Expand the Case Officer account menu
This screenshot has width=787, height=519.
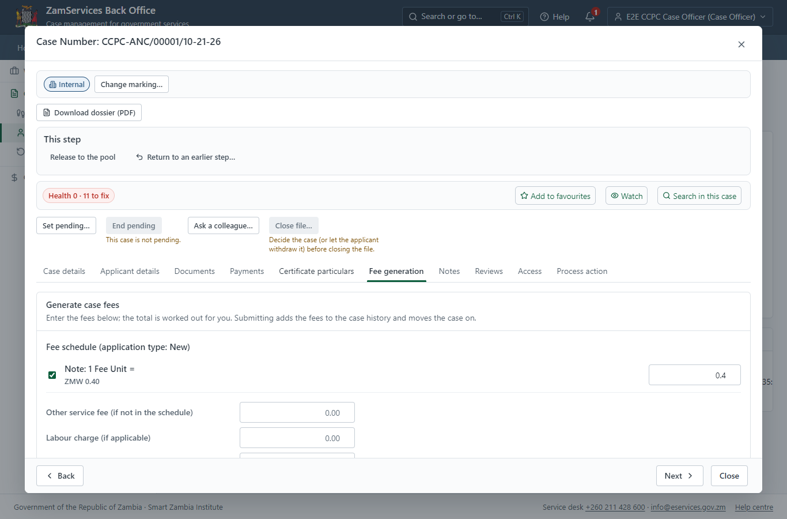point(690,17)
